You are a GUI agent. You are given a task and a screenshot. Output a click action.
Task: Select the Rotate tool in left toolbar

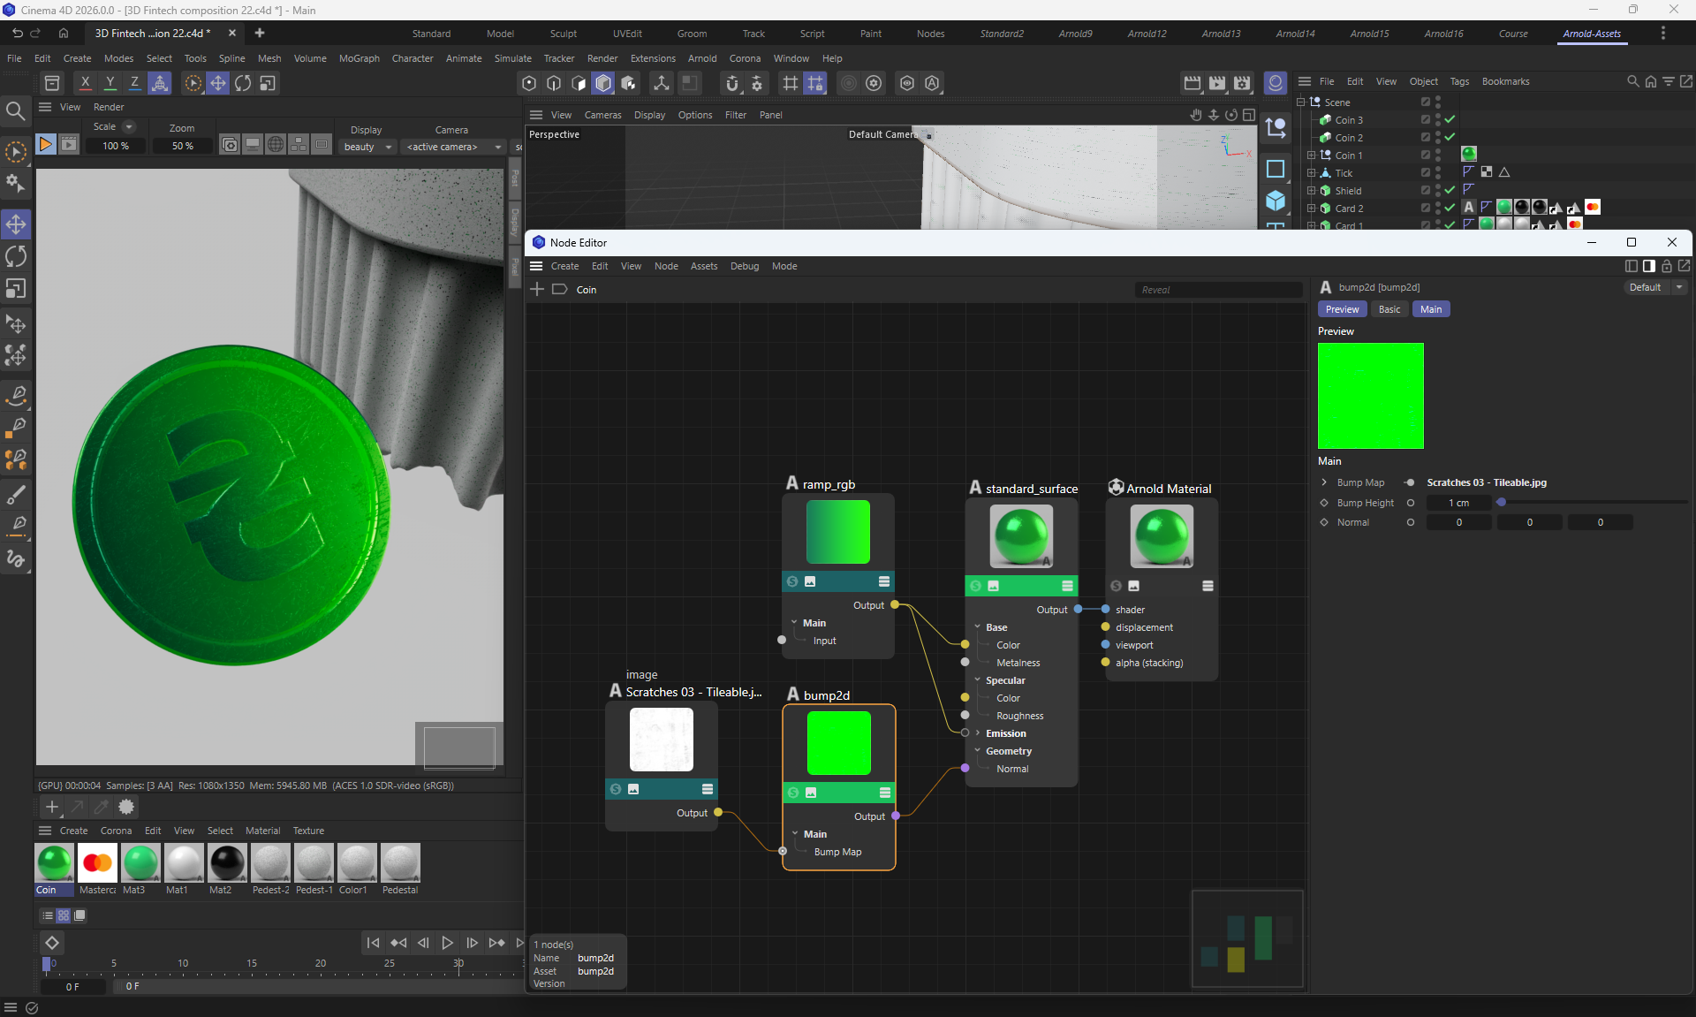pos(16,256)
